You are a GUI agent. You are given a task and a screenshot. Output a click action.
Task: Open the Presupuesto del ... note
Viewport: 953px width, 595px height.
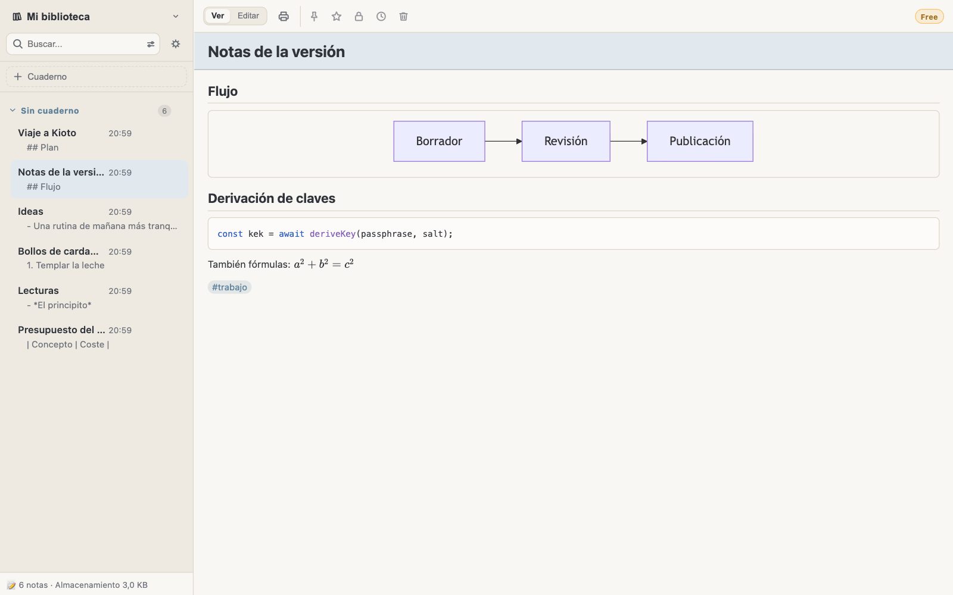pyautogui.click(x=99, y=337)
